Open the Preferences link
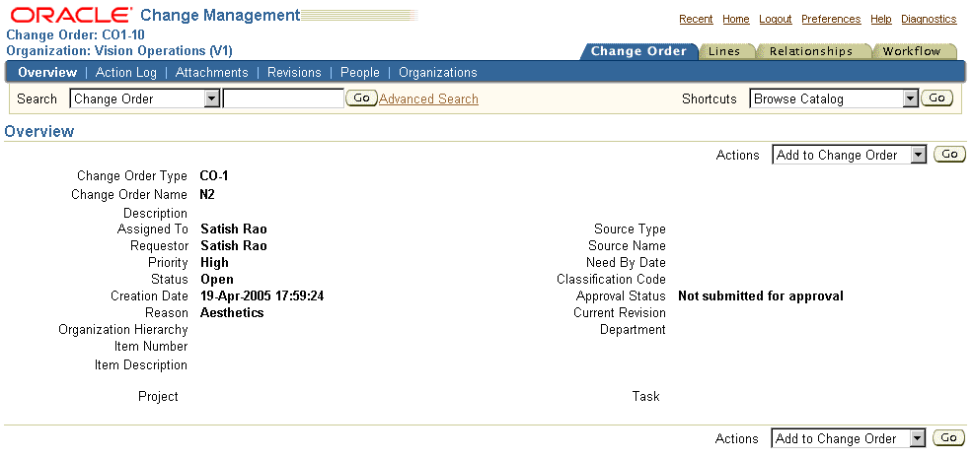 point(831,20)
